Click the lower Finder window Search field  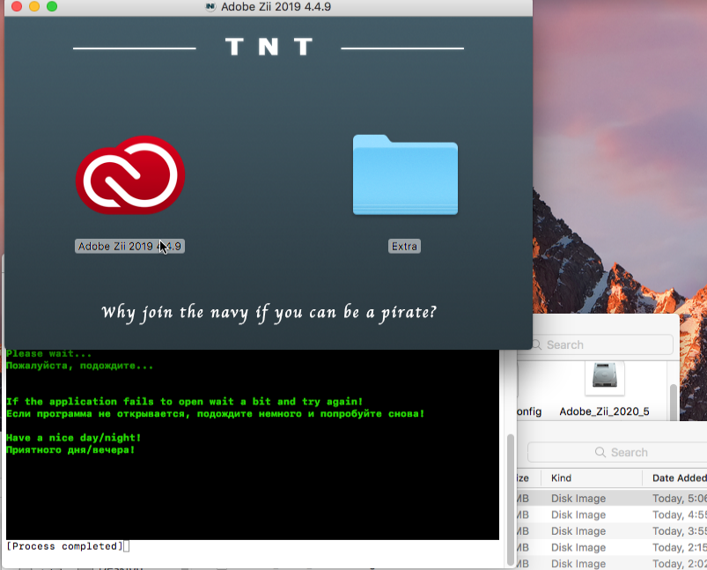coord(618,452)
